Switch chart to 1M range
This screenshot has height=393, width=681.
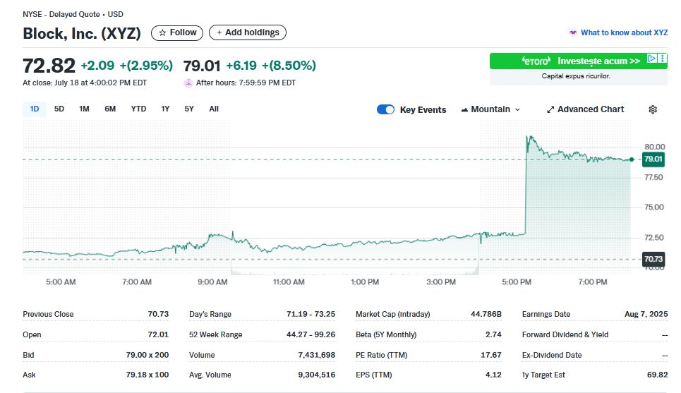pos(84,109)
